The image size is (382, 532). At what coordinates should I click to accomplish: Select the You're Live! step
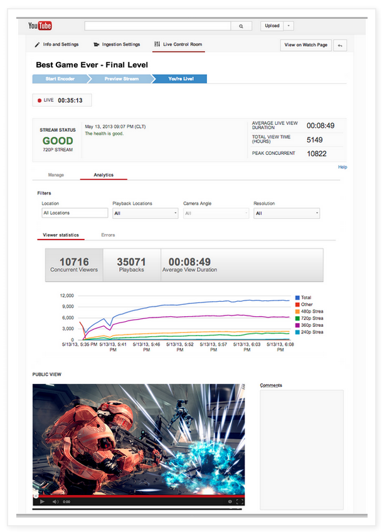coord(181,78)
